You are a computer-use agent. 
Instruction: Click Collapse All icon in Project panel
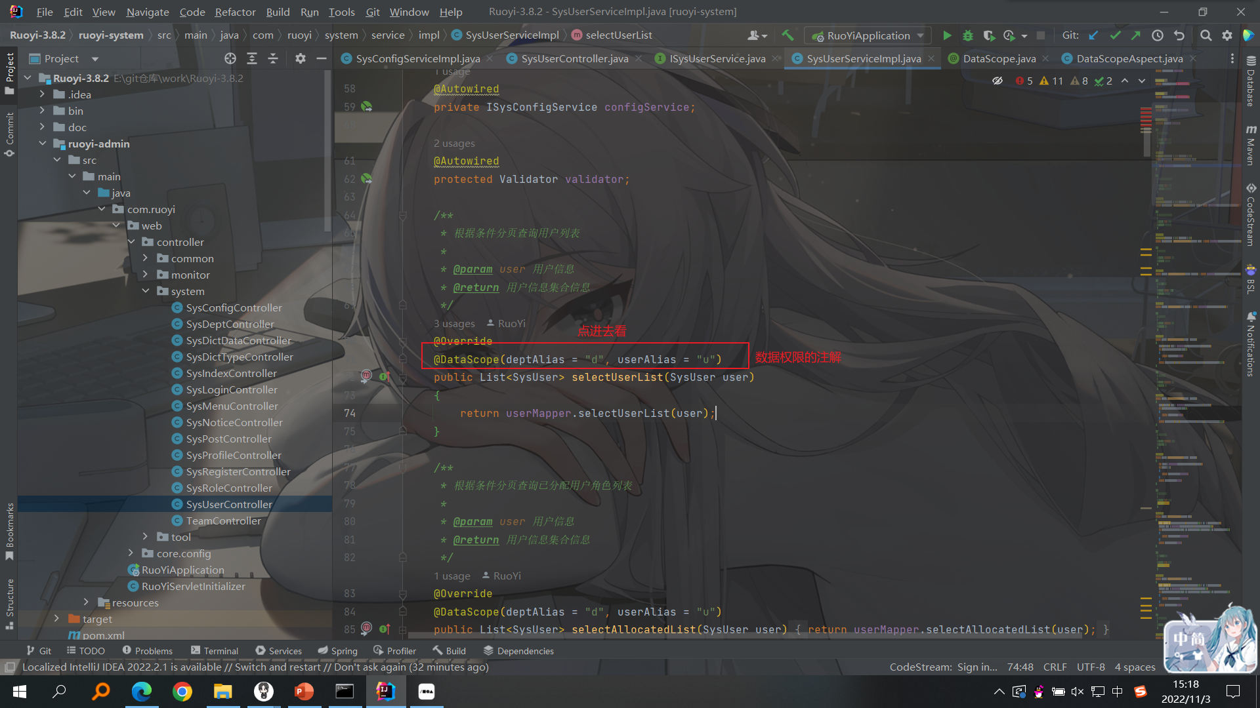pyautogui.click(x=273, y=58)
